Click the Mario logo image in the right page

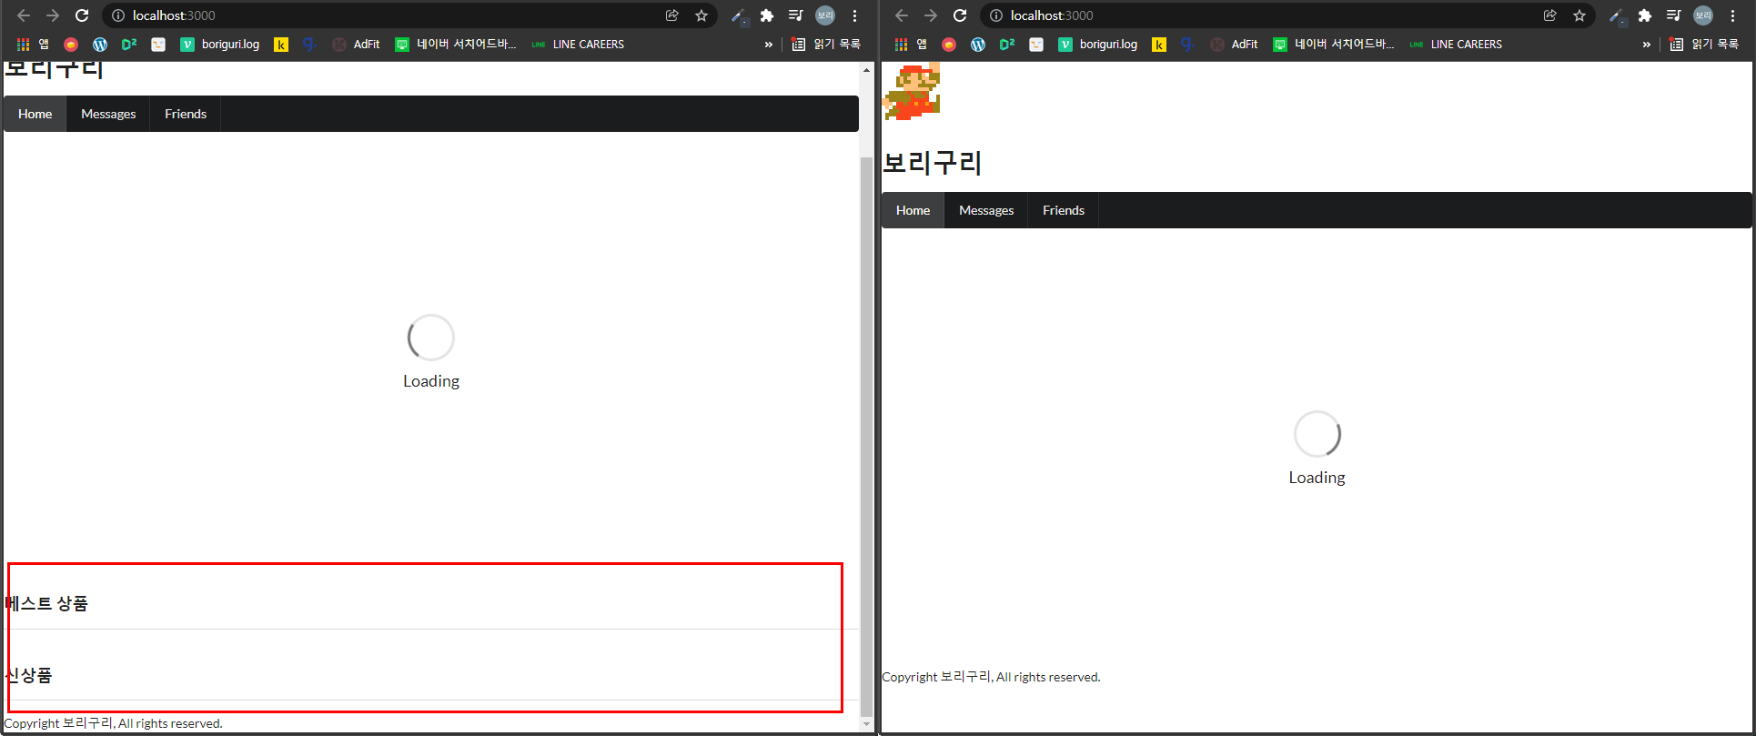click(912, 91)
